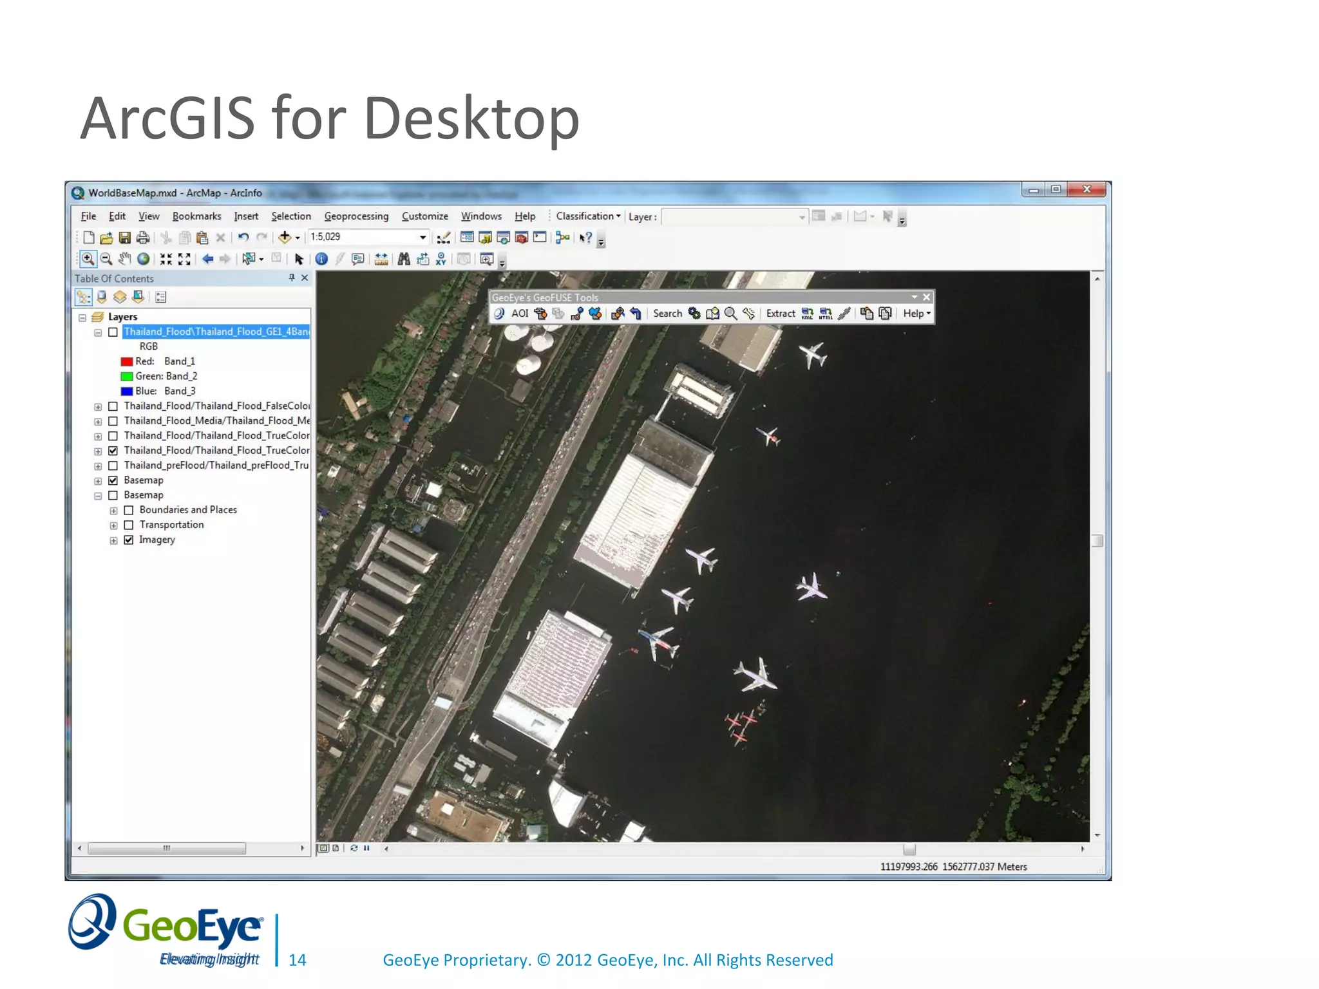This screenshot has height=989, width=1319.
Task: Click the AOI button in GeoFUSE
Action: pyautogui.click(x=520, y=314)
